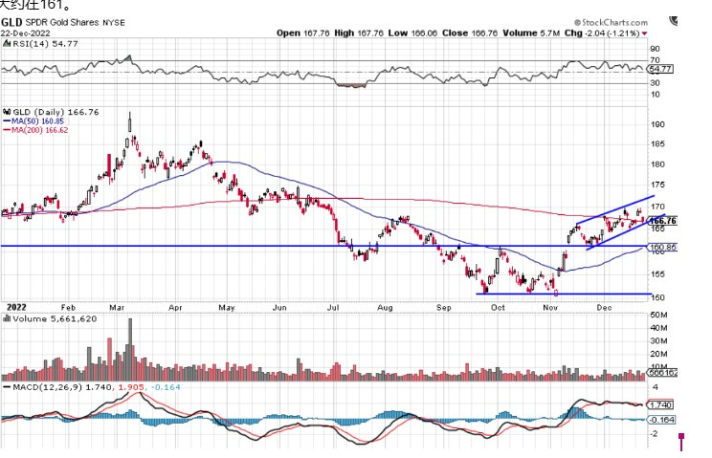Click the red MA(200) legend line
712x458 pixels.
coord(7,130)
